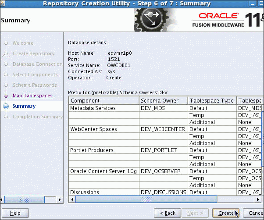
Task: Click the Create Repository step
Action: 34,53
